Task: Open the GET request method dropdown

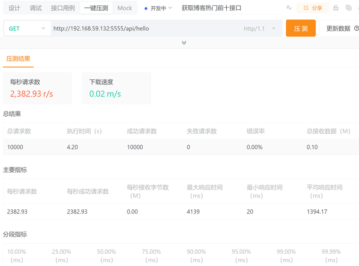Action: 27,28
